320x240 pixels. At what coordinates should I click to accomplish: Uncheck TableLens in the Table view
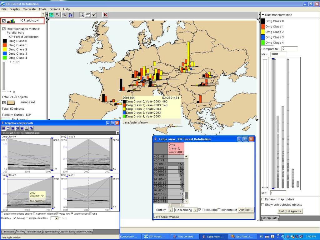[200, 210]
